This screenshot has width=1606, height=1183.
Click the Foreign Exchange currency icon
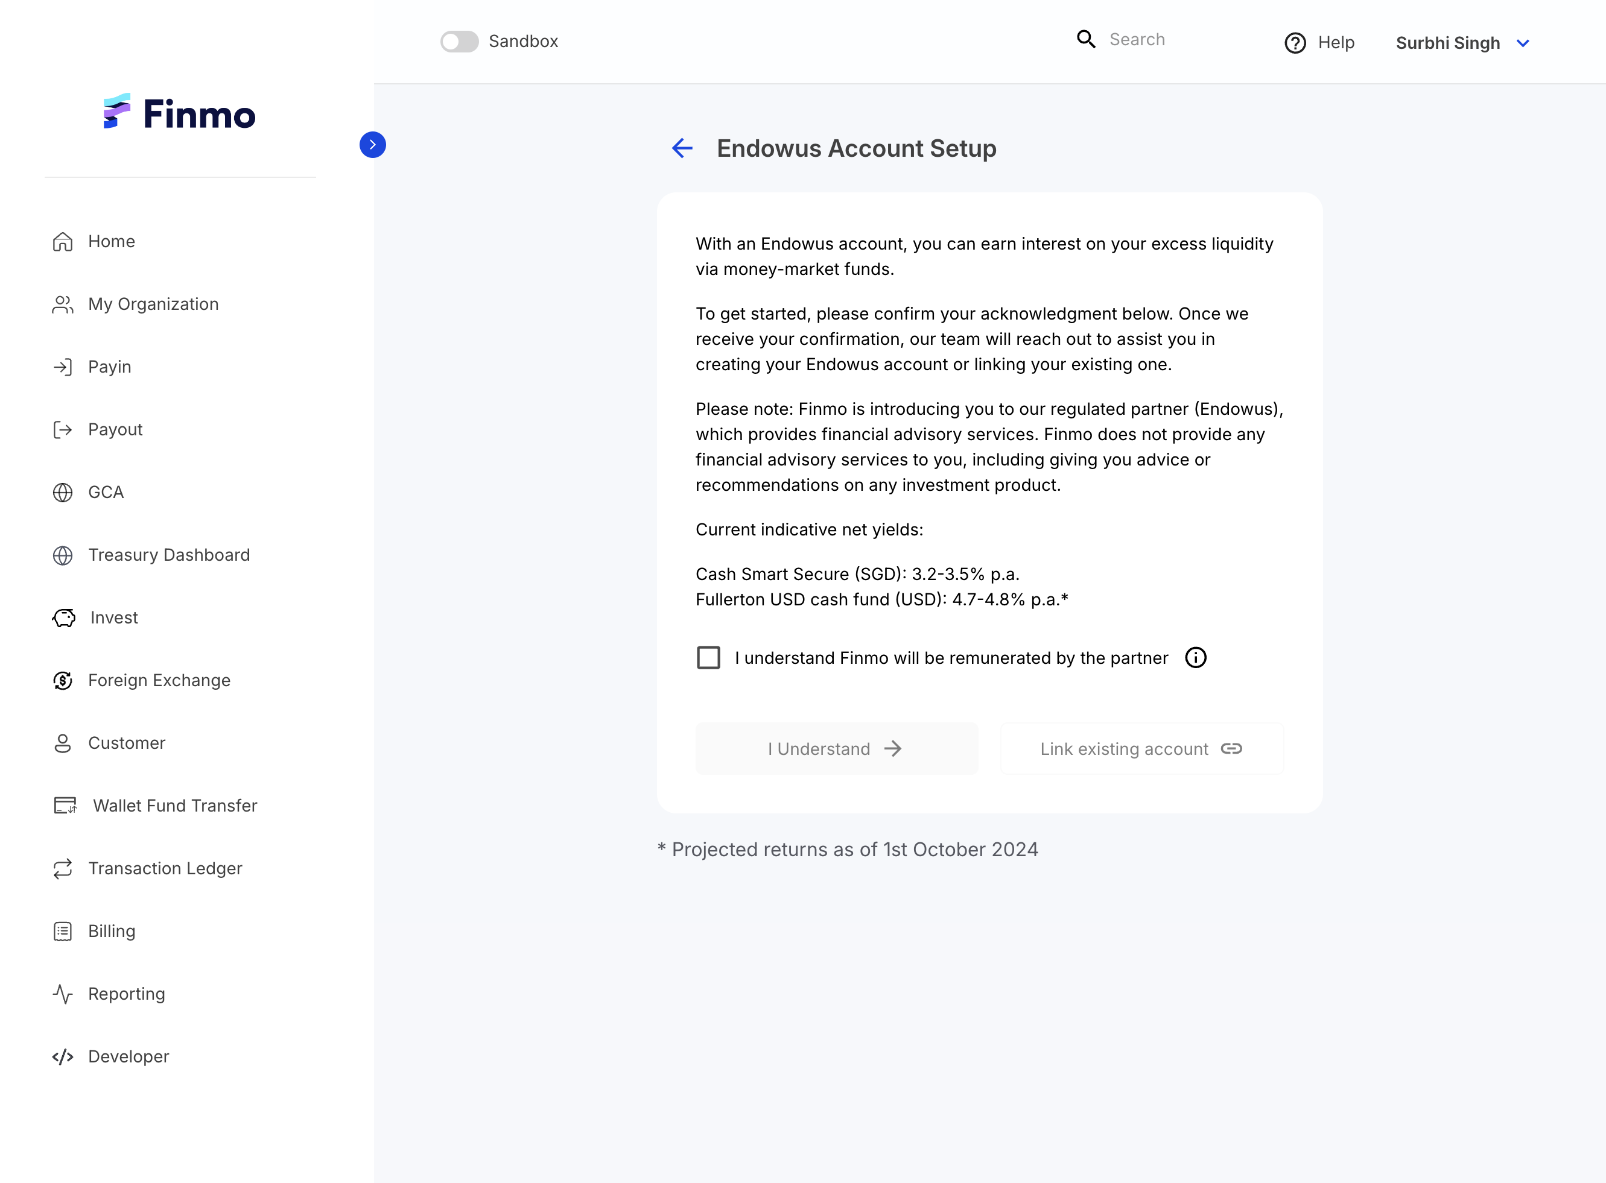(x=63, y=681)
